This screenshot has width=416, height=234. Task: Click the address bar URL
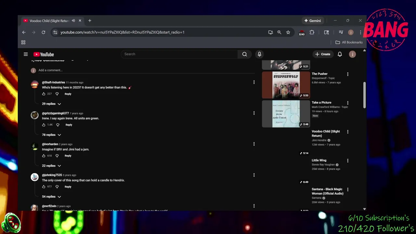click(122, 32)
